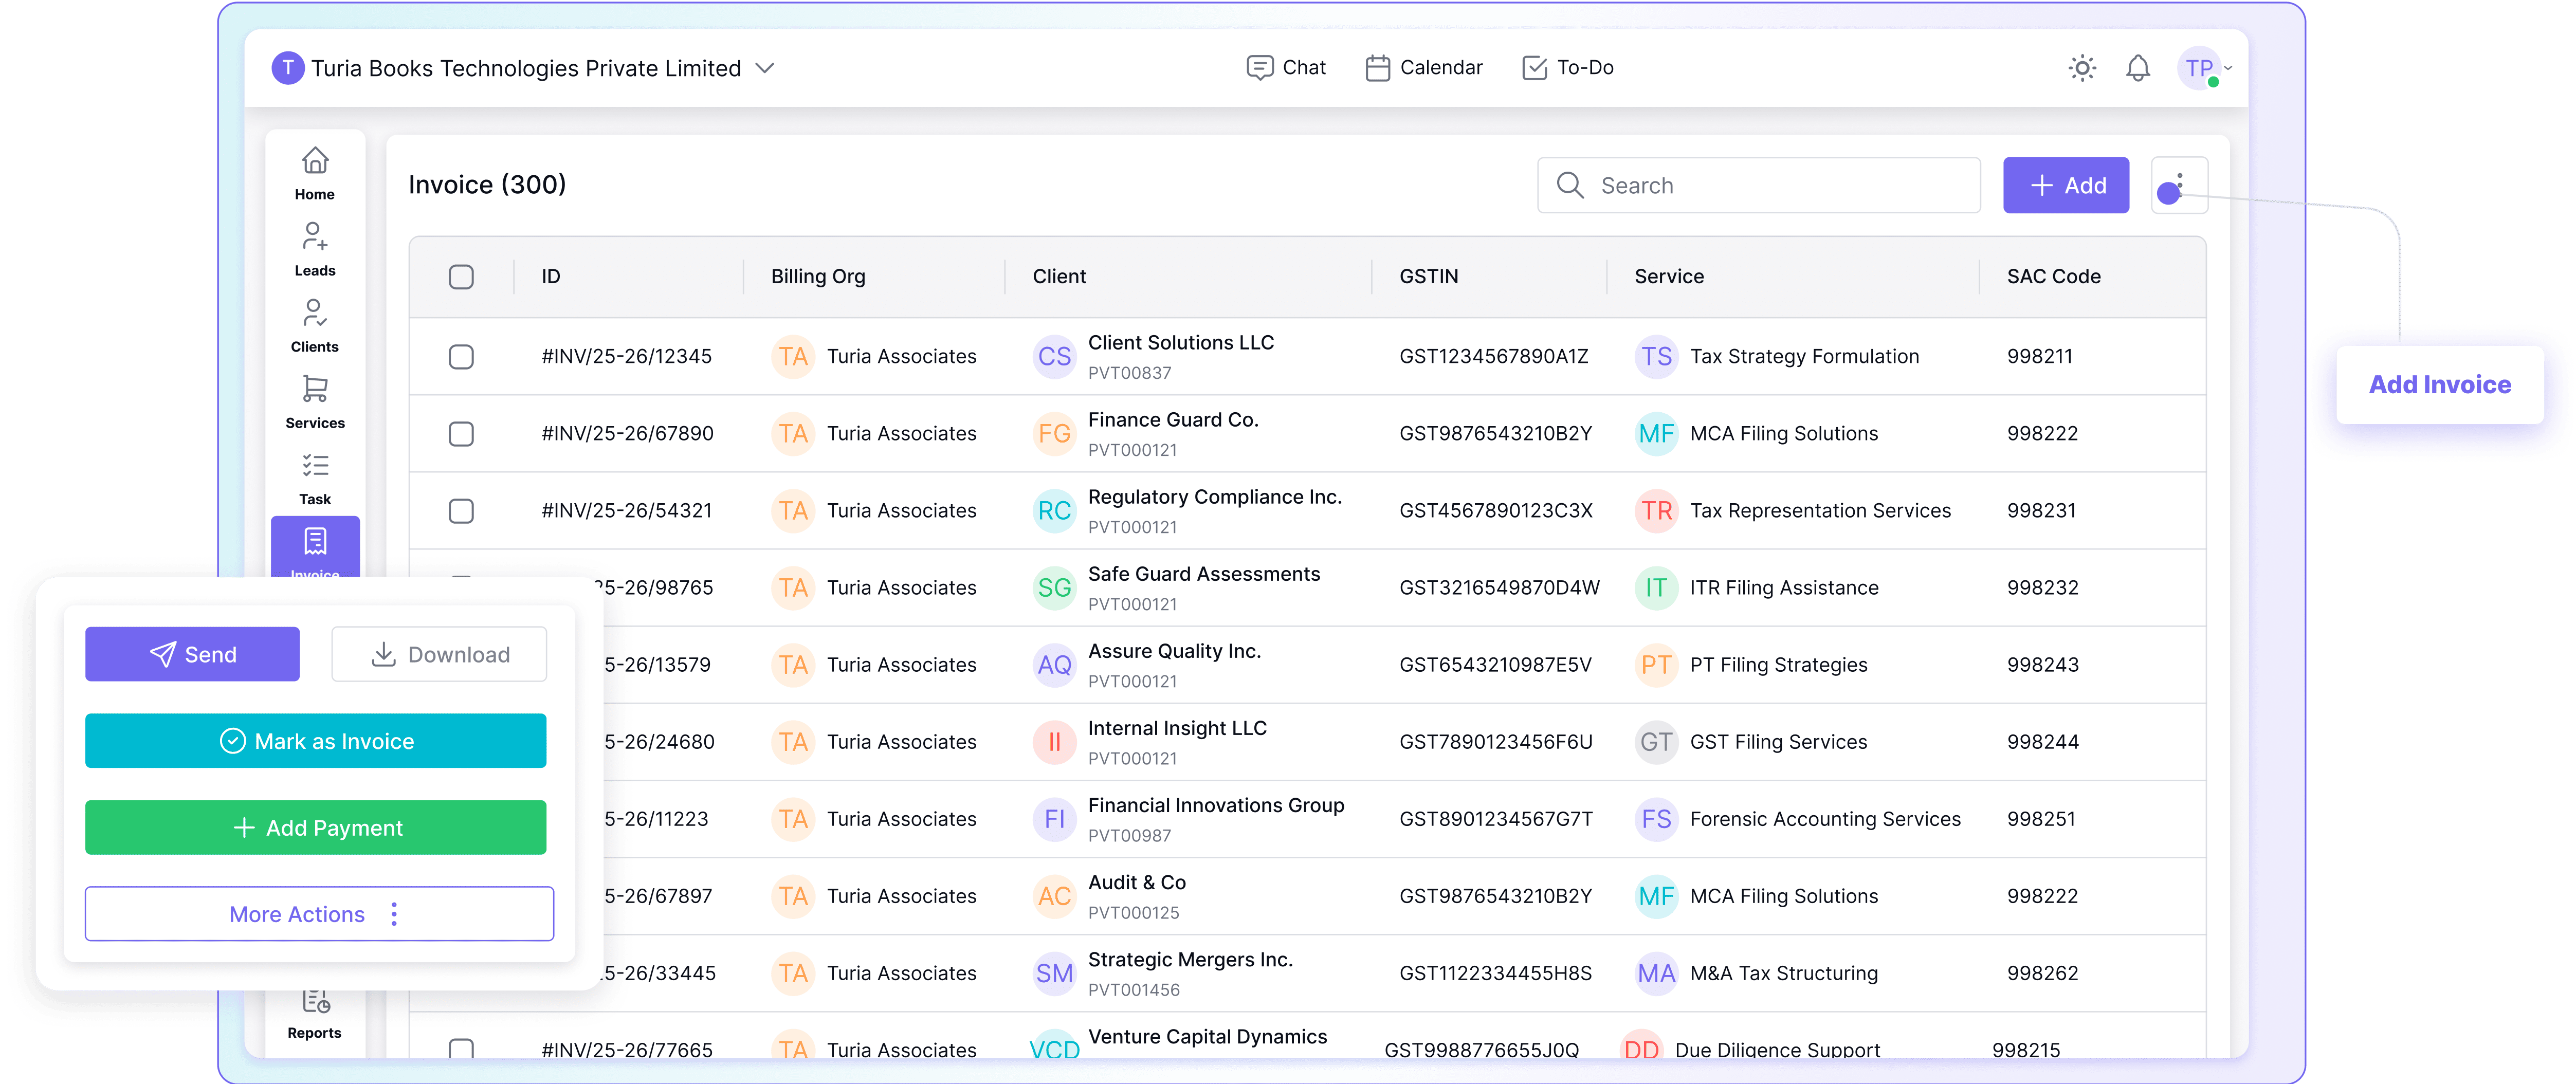The height and width of the screenshot is (1084, 2576).
Task: Click the GT avatar for GST Filing Services
Action: [1656, 742]
